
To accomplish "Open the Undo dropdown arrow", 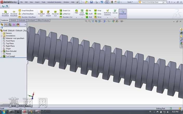I will pos(104,2).
